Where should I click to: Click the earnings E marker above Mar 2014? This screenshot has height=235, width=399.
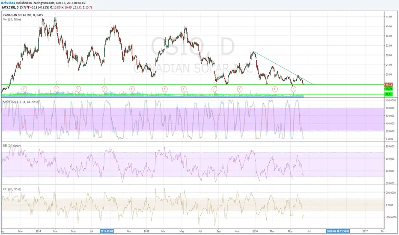pyautogui.click(x=57, y=89)
